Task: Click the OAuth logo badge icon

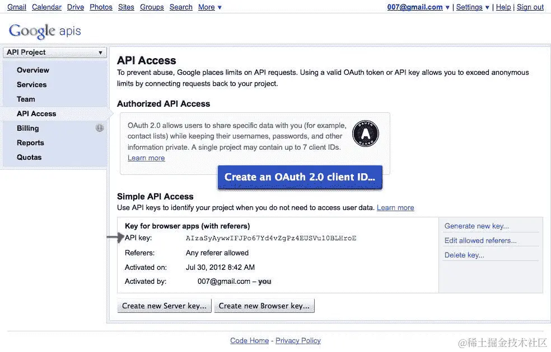Action: point(366,133)
